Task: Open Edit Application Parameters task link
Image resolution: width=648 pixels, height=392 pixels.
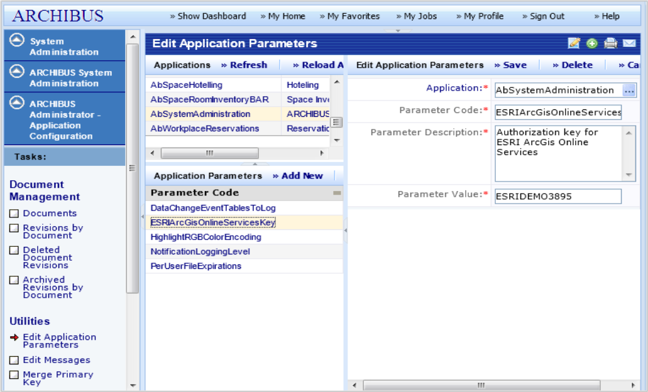Action: (x=60, y=340)
